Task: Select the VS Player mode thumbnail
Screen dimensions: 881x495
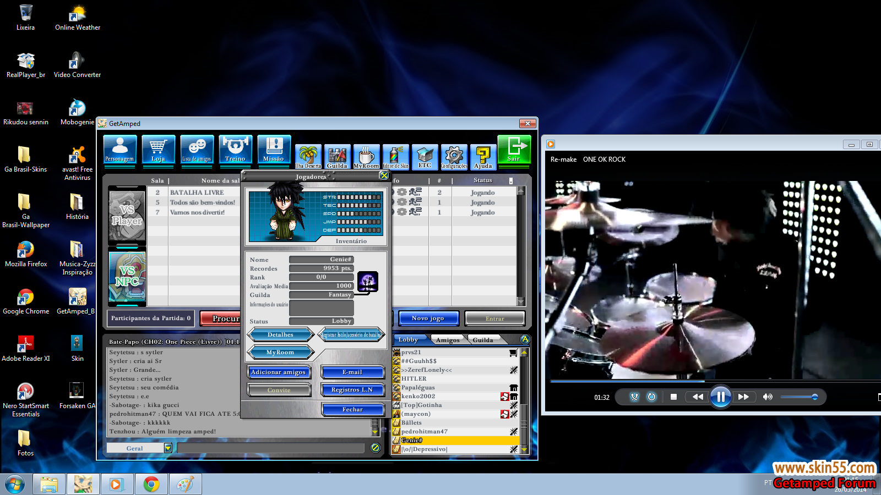Action: point(127,215)
